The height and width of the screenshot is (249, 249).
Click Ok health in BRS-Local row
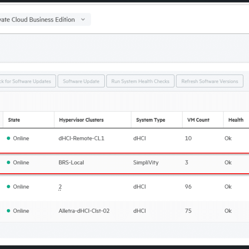click(228, 163)
